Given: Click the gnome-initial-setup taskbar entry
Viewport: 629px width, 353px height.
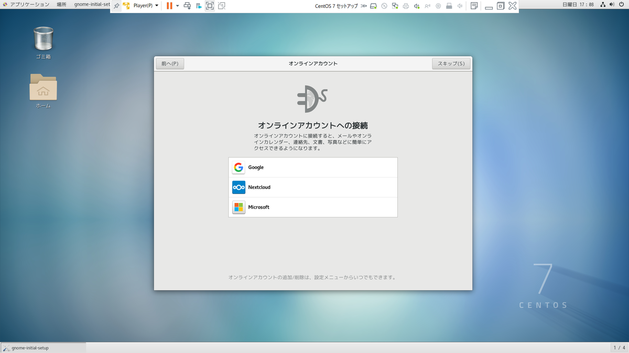Looking at the screenshot, I should (x=43, y=348).
